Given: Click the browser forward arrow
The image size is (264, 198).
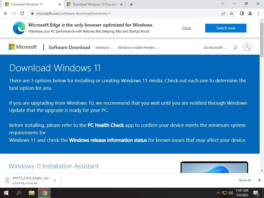Looking at the screenshot, I should point(14,13).
